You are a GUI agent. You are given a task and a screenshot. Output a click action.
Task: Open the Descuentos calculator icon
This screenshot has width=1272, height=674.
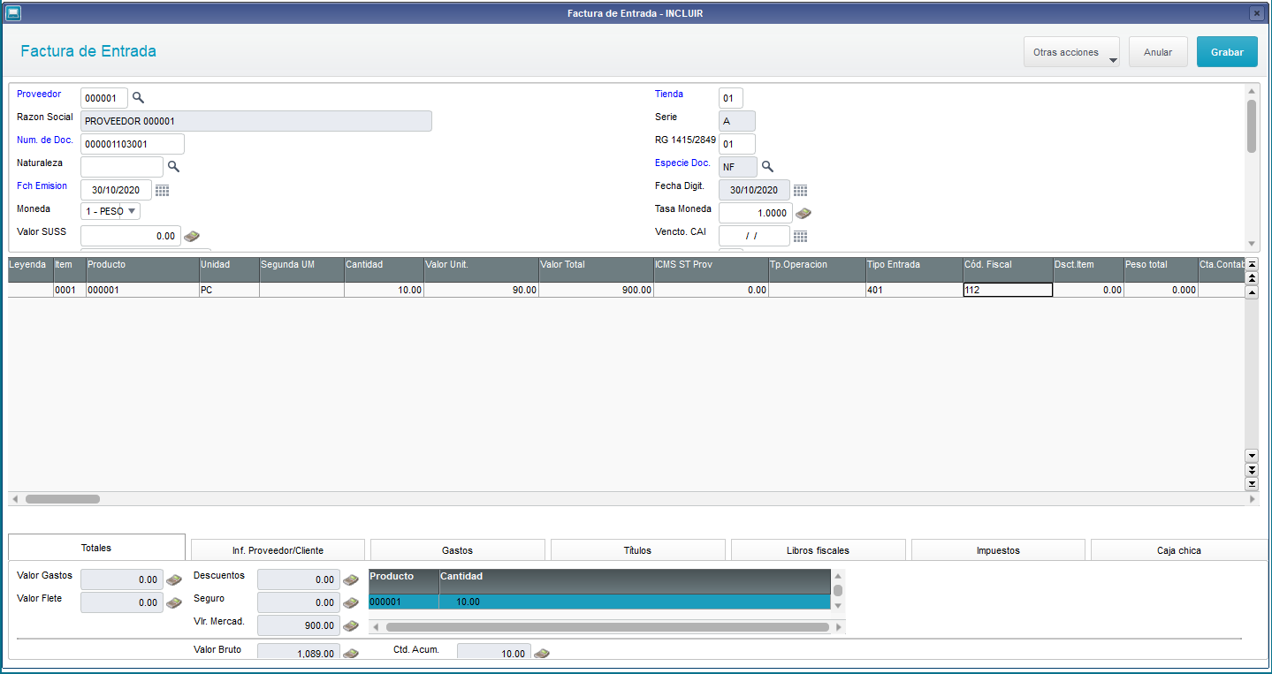[x=351, y=579]
